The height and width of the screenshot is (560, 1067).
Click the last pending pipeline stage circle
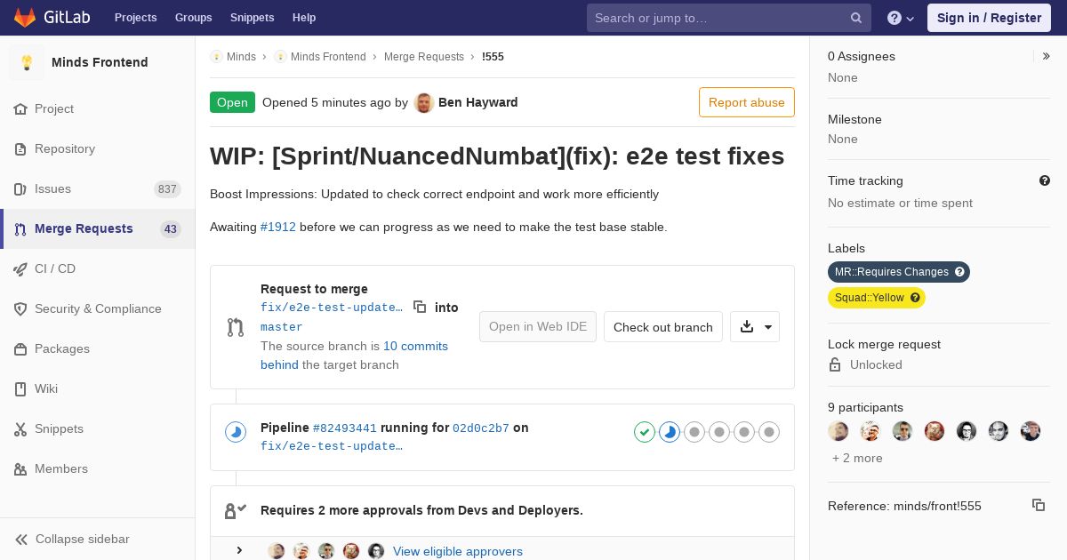point(769,432)
